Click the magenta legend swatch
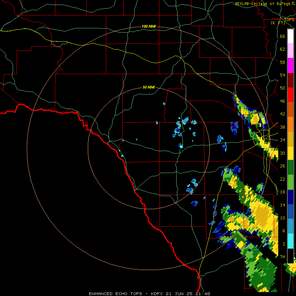 click(290, 65)
